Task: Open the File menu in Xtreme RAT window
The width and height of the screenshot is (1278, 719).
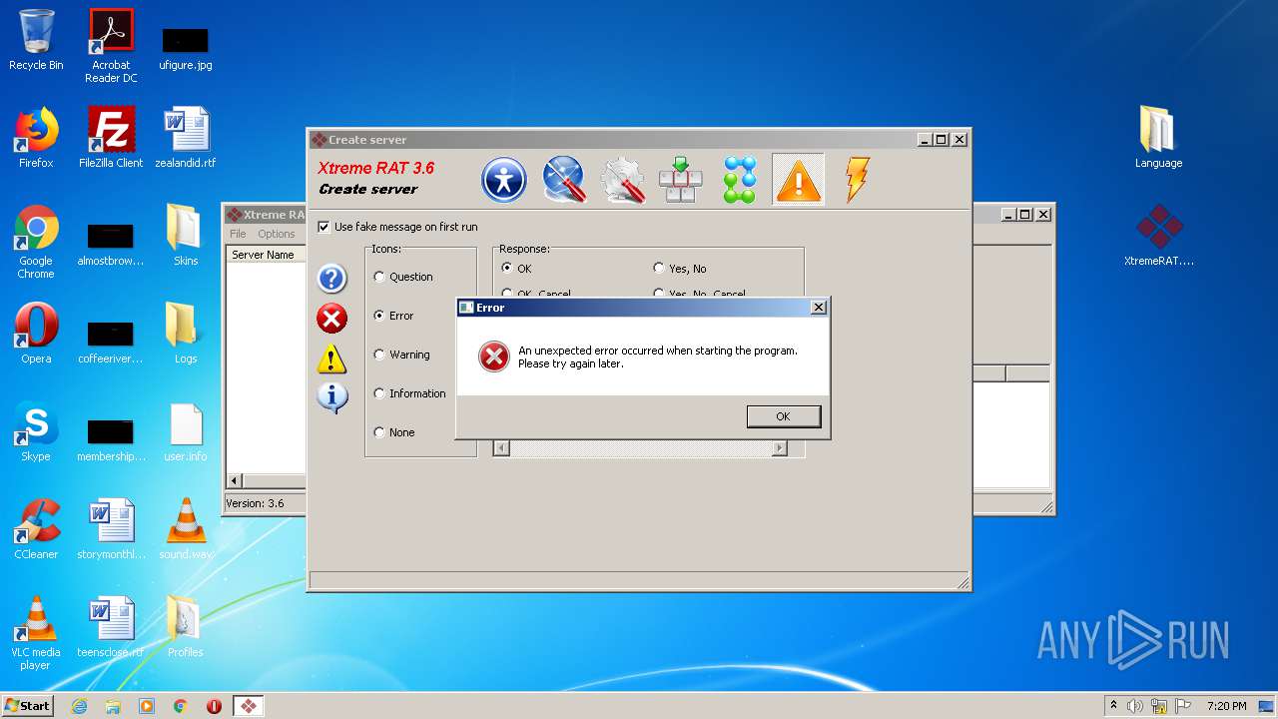Action: pyautogui.click(x=238, y=234)
